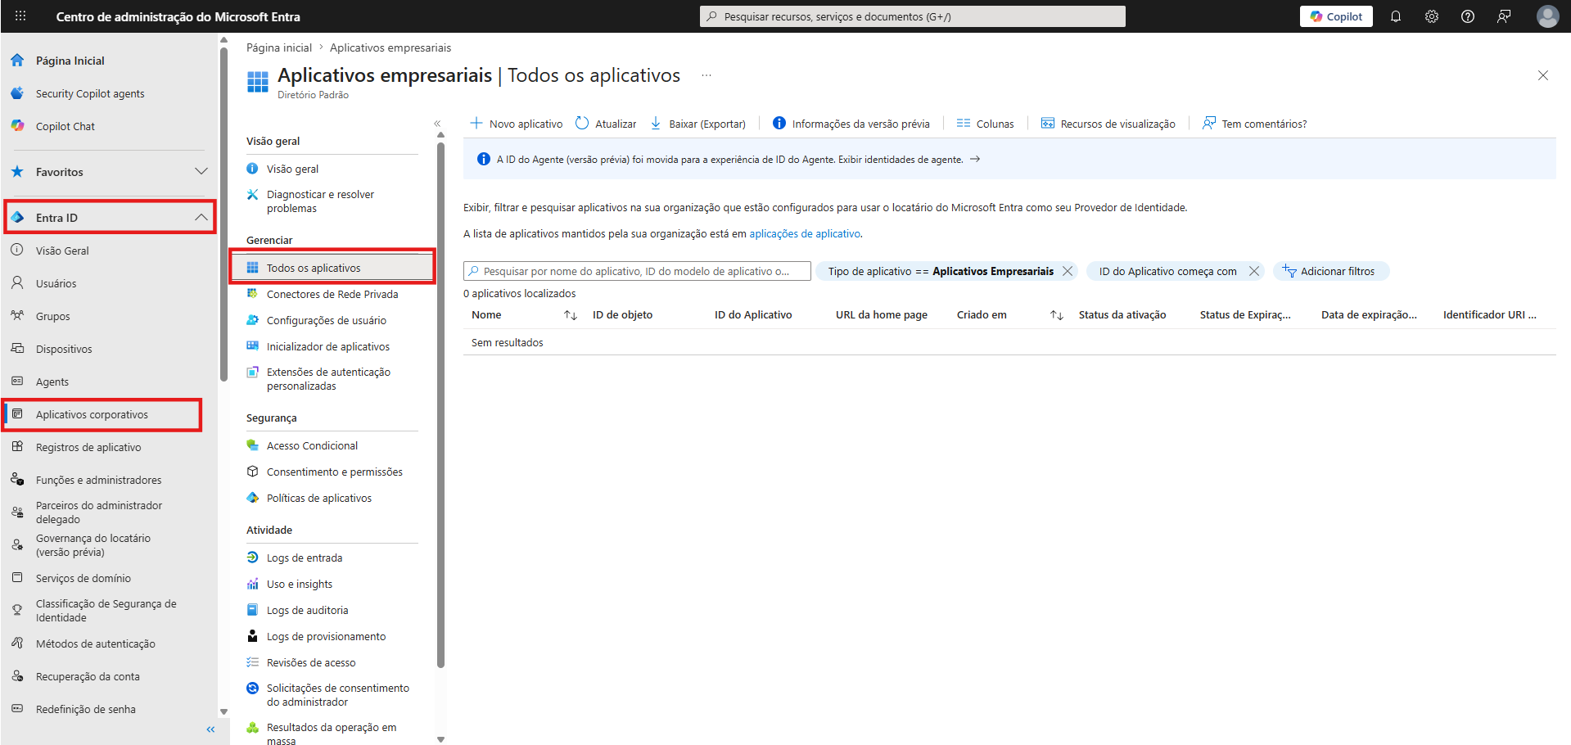The width and height of the screenshot is (1571, 745).
Task: Open Conectores de Rede Privada
Action: click(x=332, y=294)
